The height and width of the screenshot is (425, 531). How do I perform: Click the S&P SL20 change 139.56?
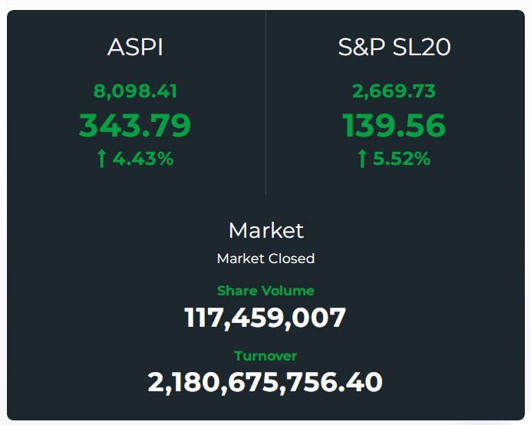pyautogui.click(x=394, y=125)
